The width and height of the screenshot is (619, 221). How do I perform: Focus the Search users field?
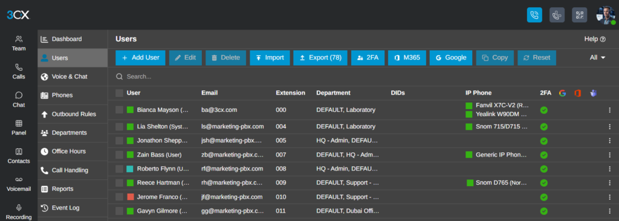point(363,76)
